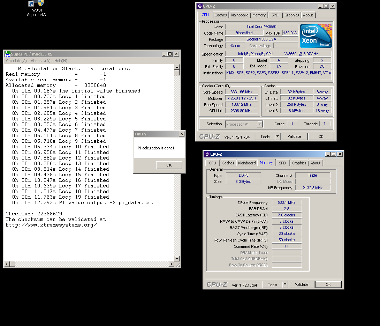Click the CPU-Z icon in upper window title
Image resolution: width=380 pixels, height=326 pixels.
coord(199,6)
